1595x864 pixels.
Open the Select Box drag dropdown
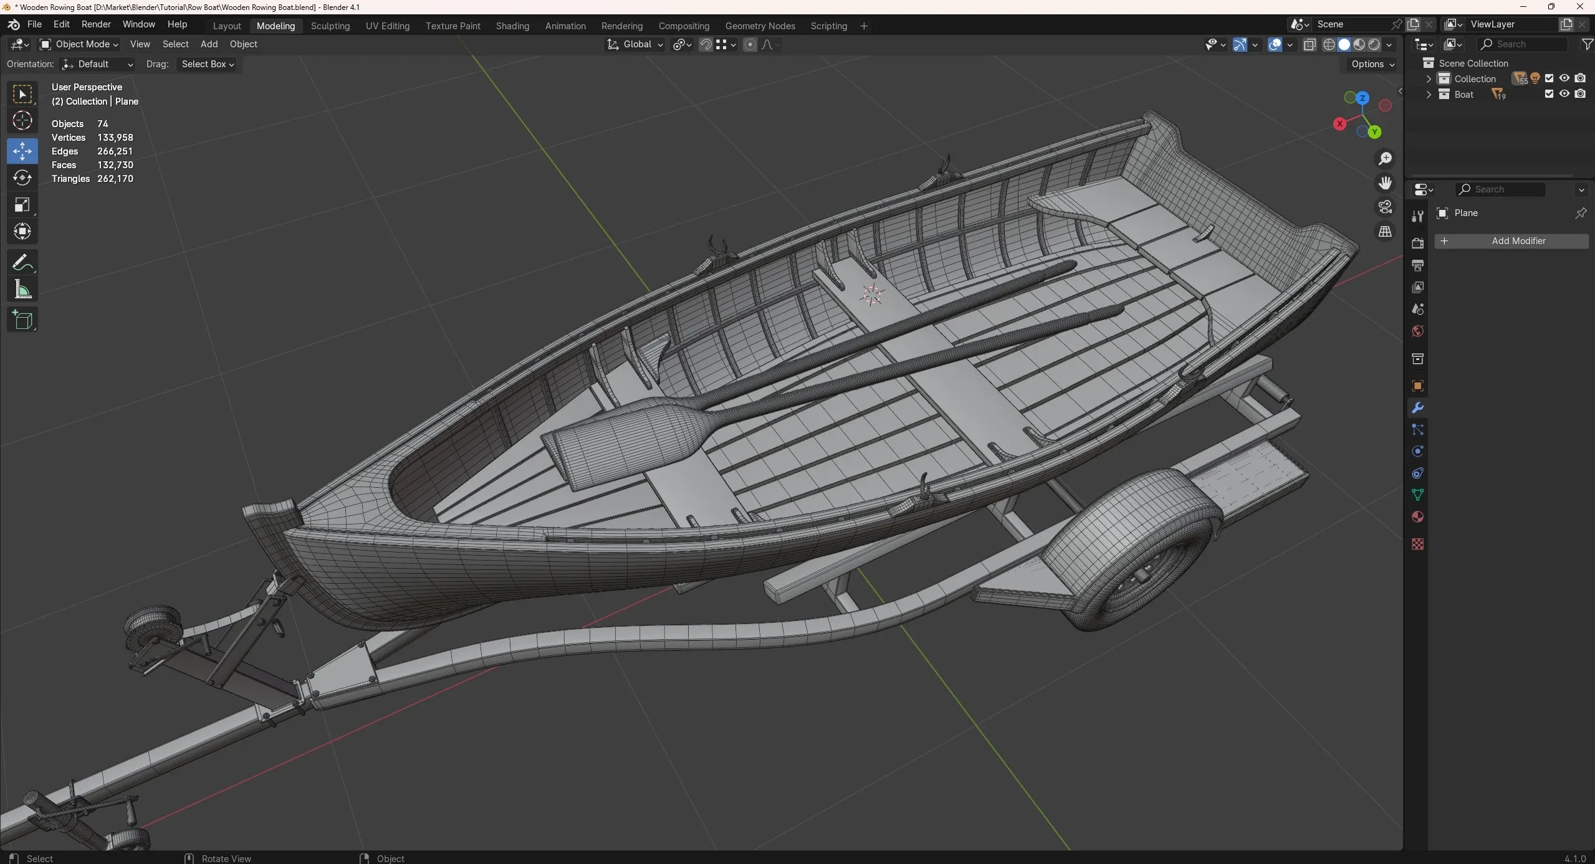point(208,64)
